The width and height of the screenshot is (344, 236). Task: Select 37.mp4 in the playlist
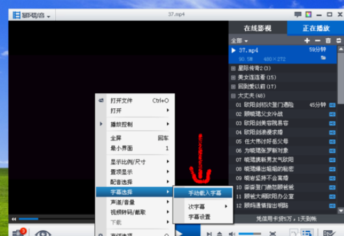[x=283, y=54]
